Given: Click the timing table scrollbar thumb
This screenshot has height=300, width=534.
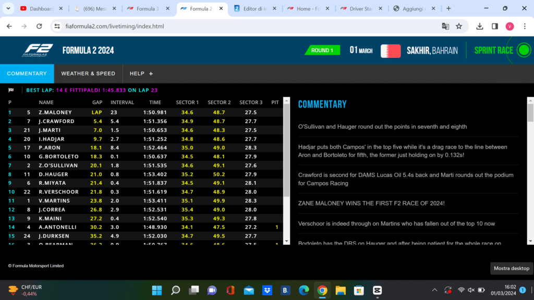Looking at the screenshot, I should point(286,150).
